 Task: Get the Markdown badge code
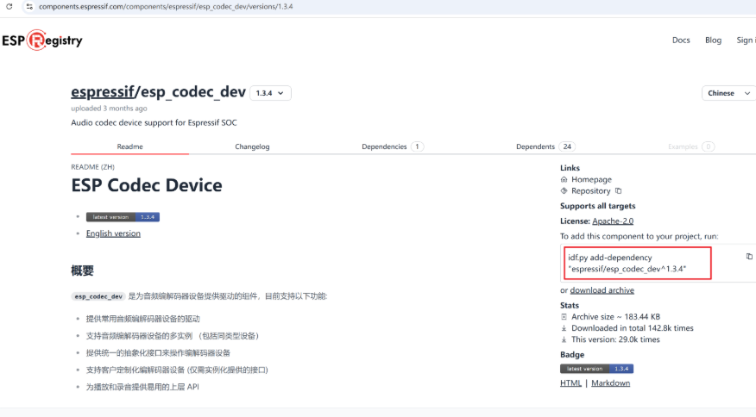point(610,383)
